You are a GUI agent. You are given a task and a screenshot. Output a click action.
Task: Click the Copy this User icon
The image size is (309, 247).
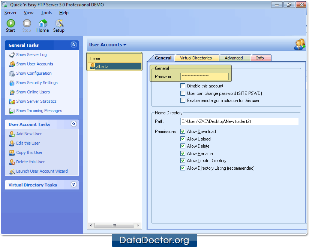[x=12, y=153]
